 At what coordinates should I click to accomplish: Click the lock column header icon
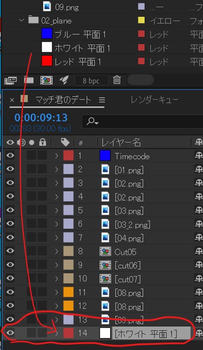[x=43, y=142]
